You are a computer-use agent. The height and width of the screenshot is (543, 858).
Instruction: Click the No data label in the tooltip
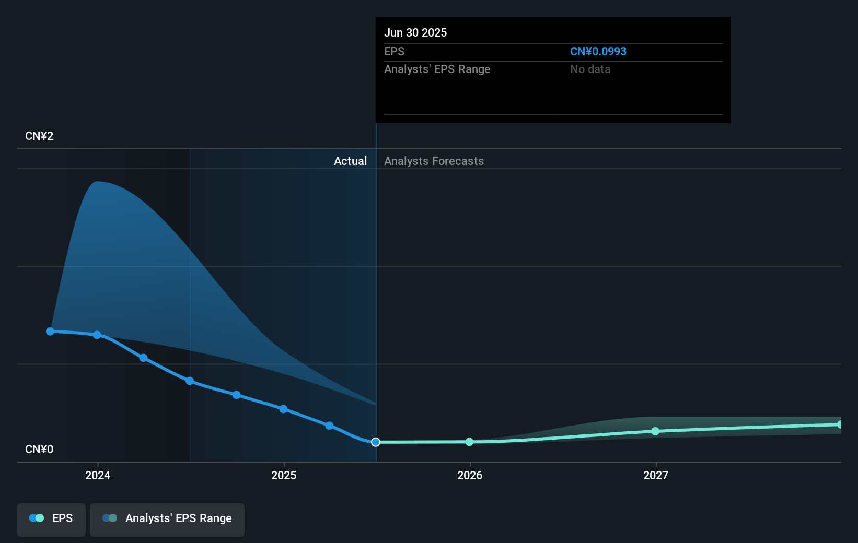[590, 69]
